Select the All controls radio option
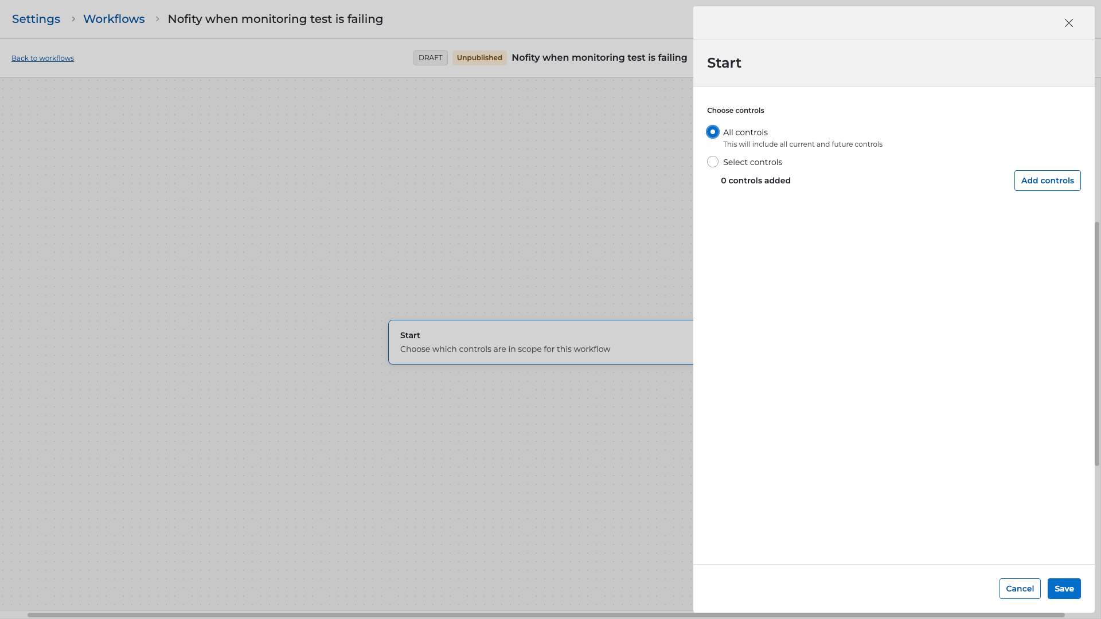 click(x=713, y=132)
